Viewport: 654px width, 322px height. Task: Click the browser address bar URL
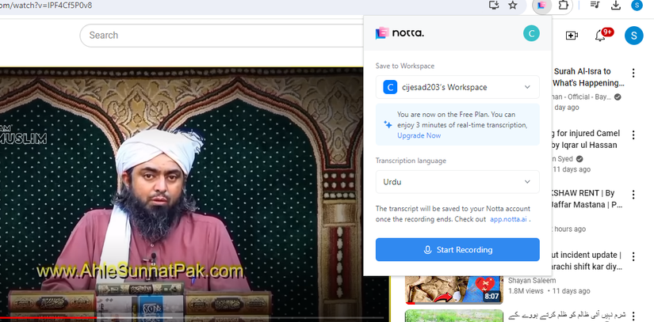pyautogui.click(x=46, y=6)
